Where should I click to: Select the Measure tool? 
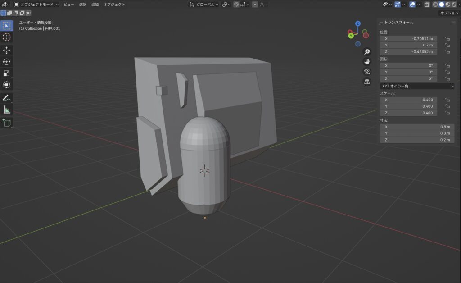pyautogui.click(x=7, y=110)
